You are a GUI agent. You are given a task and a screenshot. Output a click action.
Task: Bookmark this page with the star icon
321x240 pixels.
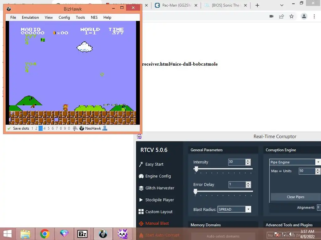point(292,16)
